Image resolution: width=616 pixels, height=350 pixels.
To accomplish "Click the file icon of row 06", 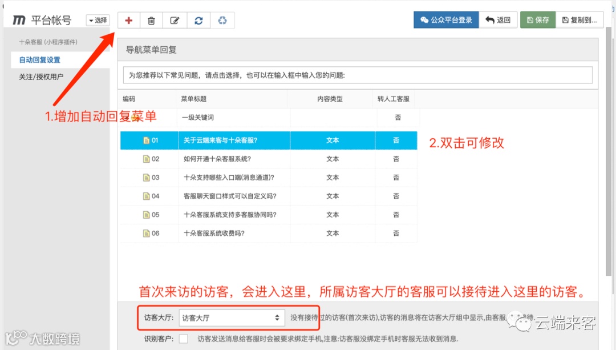I will (146, 233).
